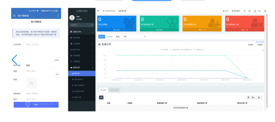The height and width of the screenshot is (122, 275).
Task: Toggle 群总客户数 legend series in chart
Action: tap(174, 50)
